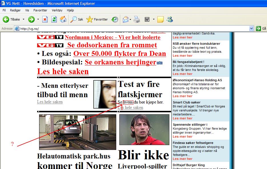Open the Verktøy menu
The image size is (267, 169).
(x=57, y=10)
